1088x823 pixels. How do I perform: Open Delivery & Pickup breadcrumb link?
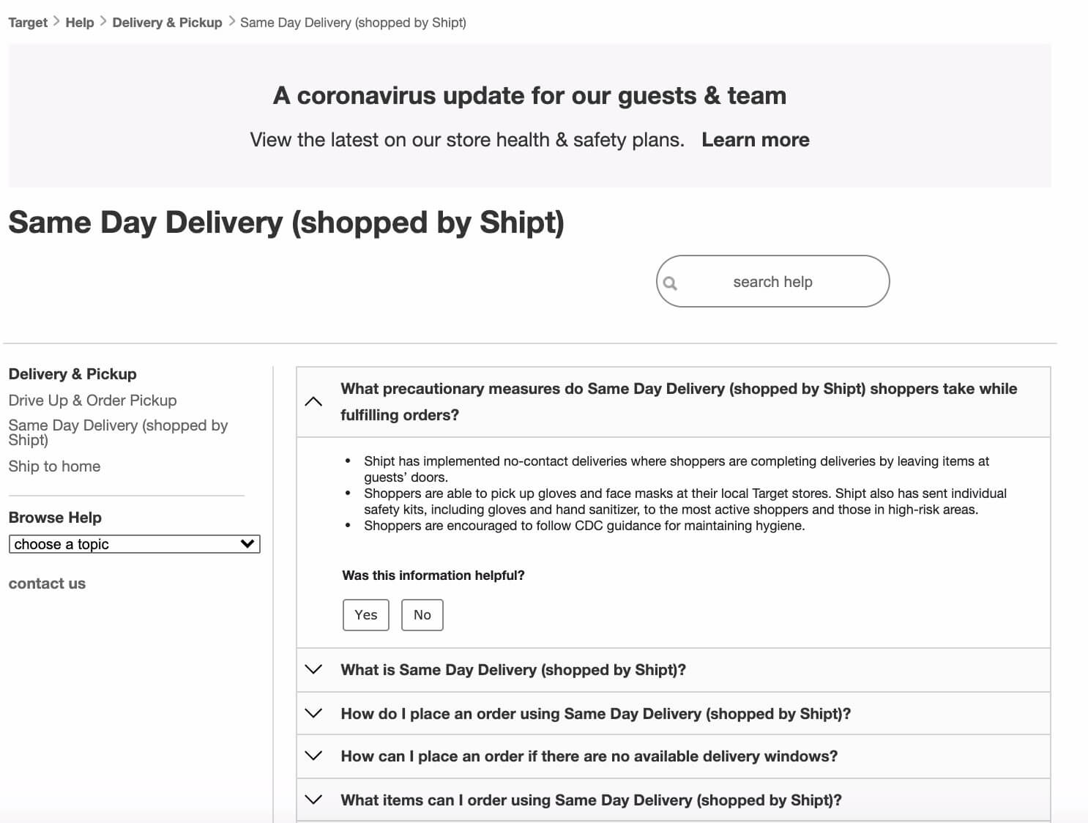[167, 23]
